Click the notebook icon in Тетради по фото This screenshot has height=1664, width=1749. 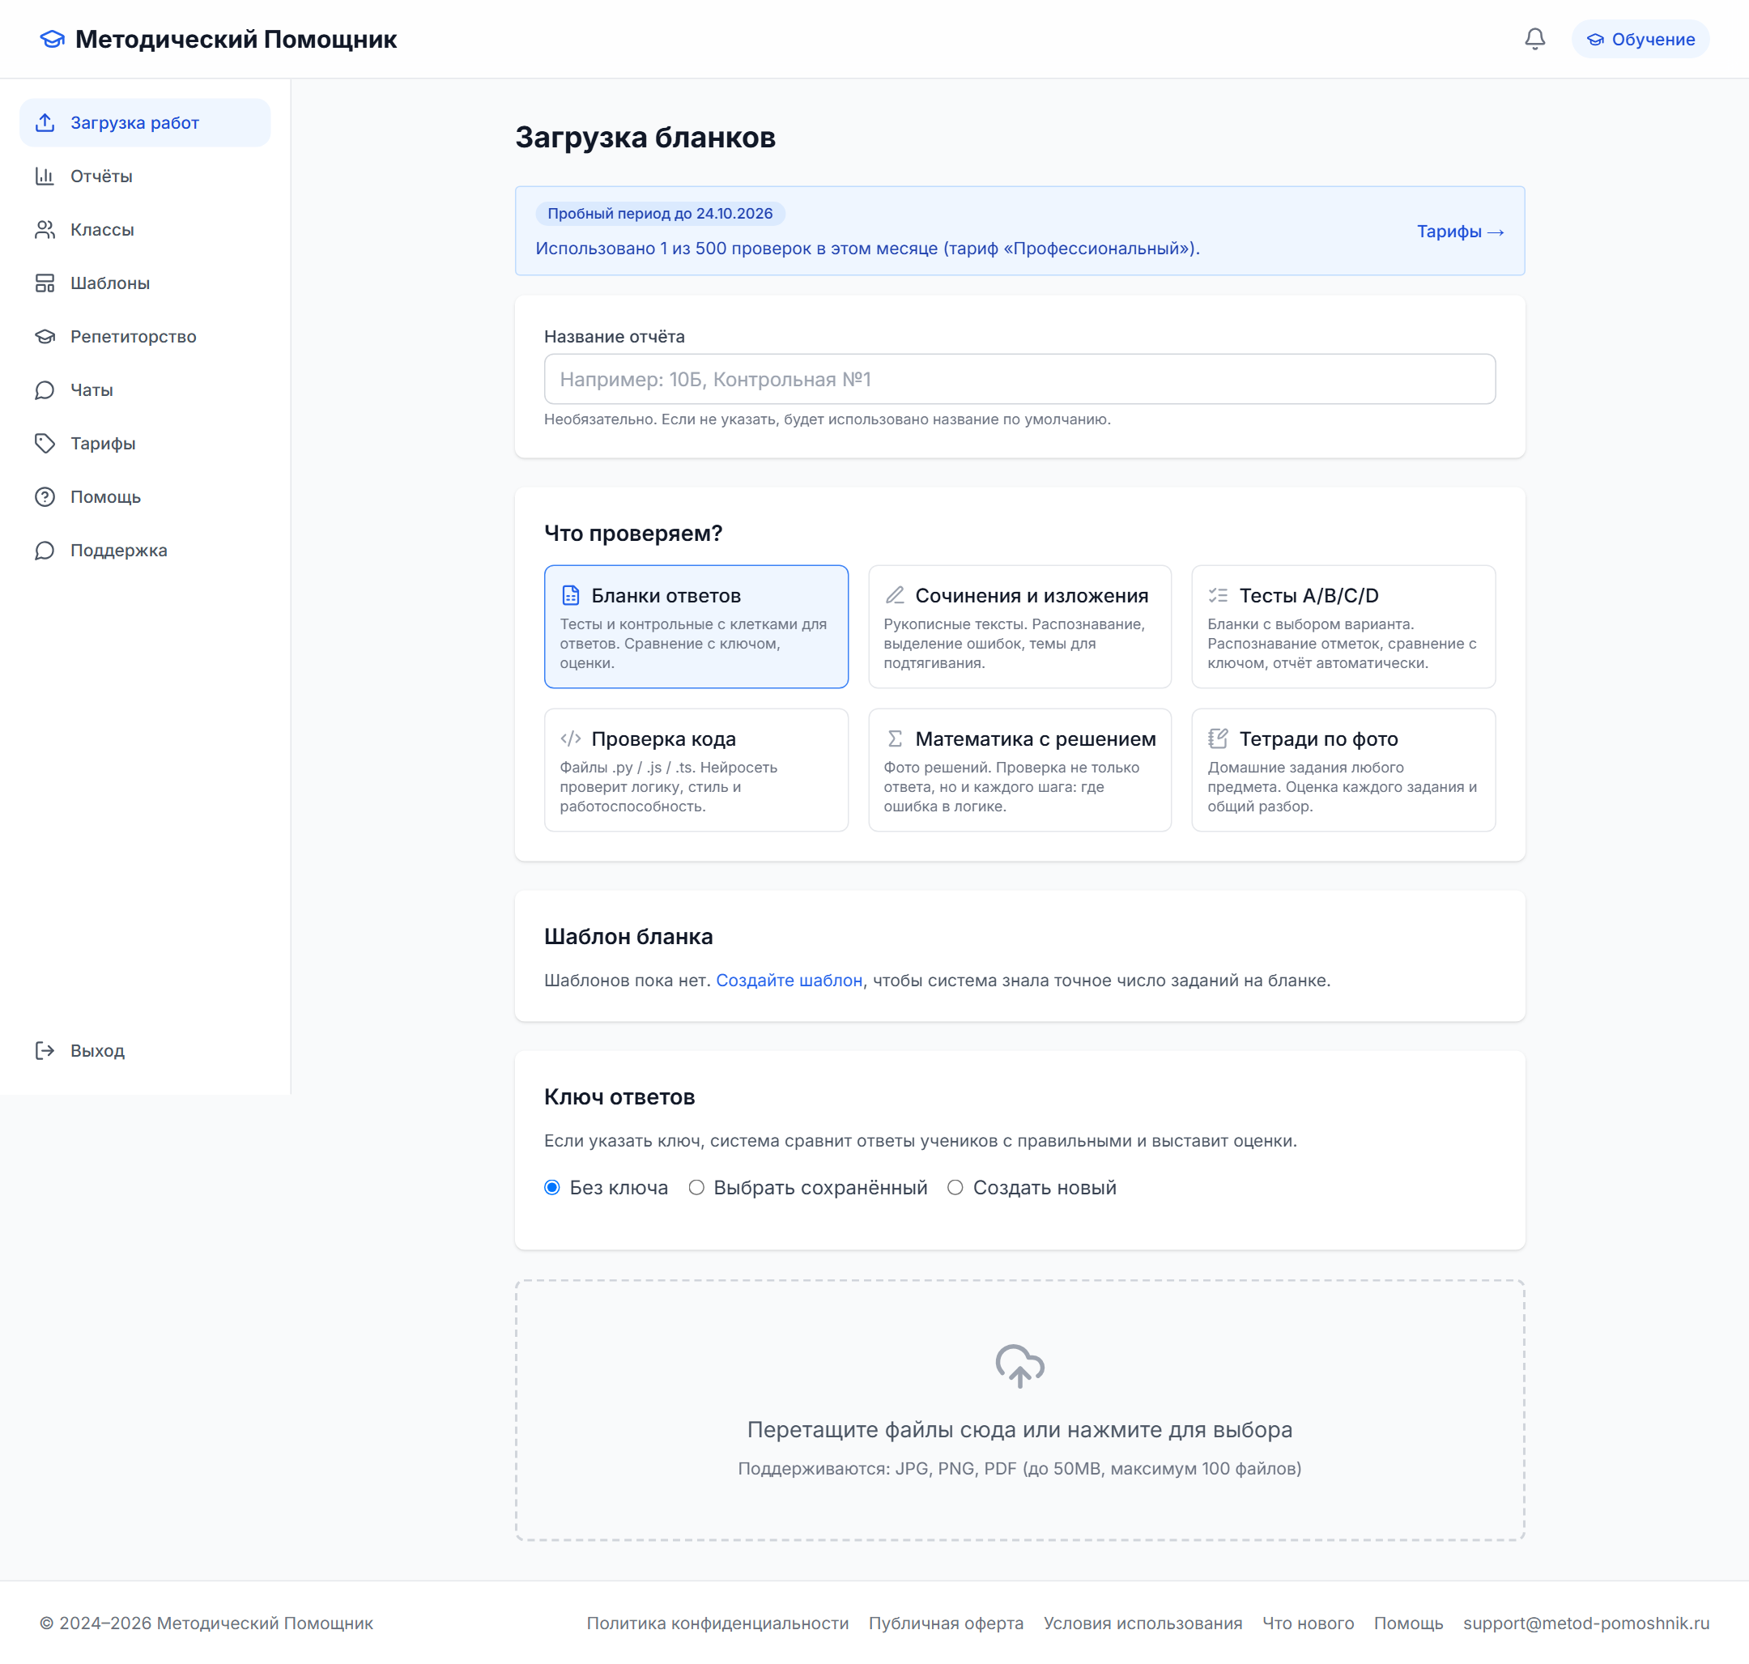tap(1219, 738)
